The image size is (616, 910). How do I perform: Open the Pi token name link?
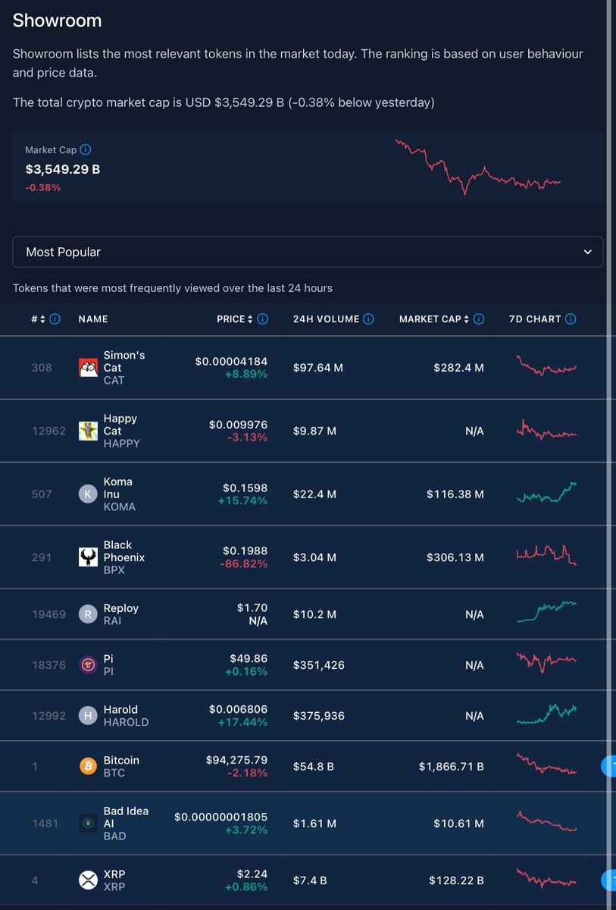tap(108, 659)
